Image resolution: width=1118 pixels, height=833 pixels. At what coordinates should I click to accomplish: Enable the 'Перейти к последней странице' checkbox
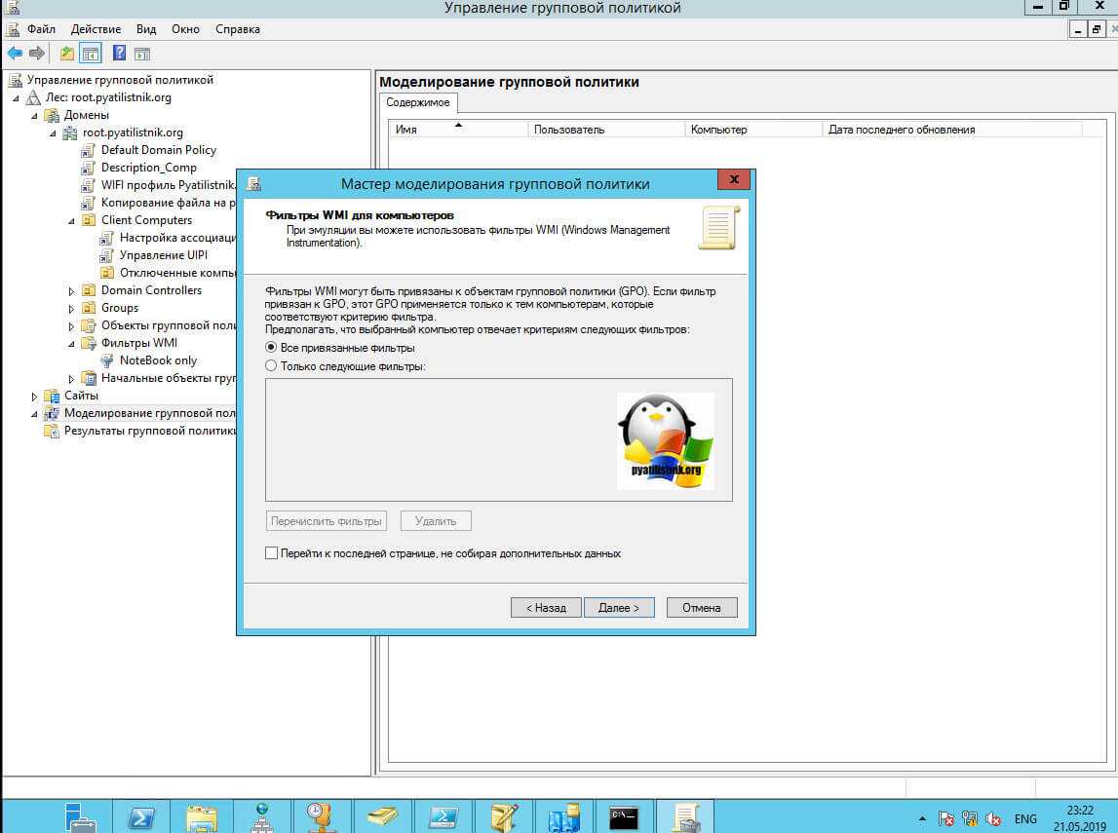click(272, 553)
